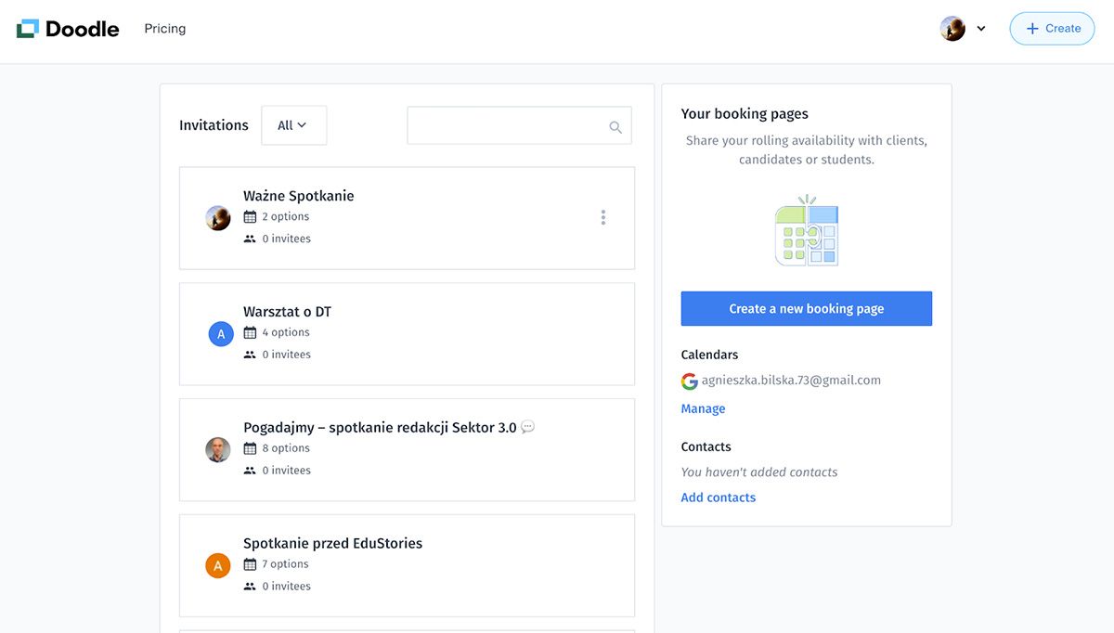The height and width of the screenshot is (633, 1114).
Task: Open the Warsztat o DT invitation
Action: 287,312
